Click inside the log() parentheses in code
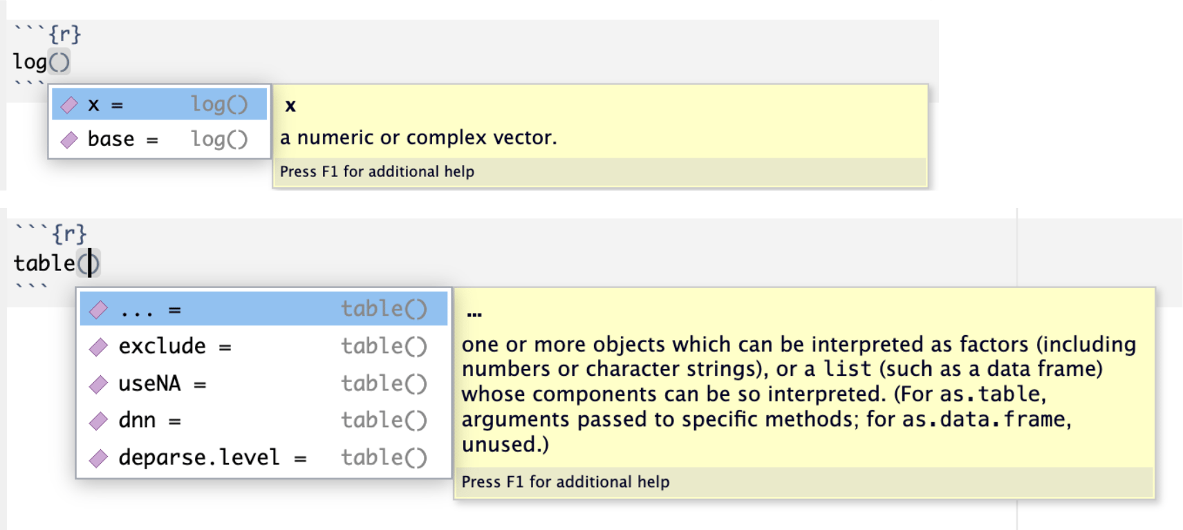 (59, 62)
